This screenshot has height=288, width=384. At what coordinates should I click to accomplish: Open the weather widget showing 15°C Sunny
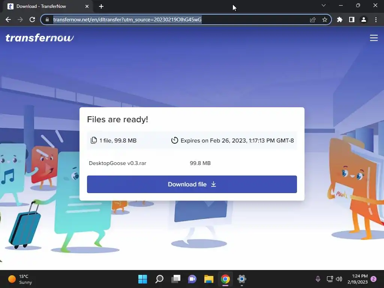click(20, 279)
